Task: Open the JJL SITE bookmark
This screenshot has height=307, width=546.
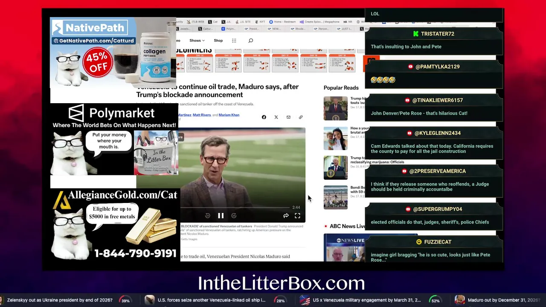Action: pos(242,22)
